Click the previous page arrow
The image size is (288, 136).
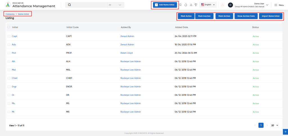coord(255,125)
